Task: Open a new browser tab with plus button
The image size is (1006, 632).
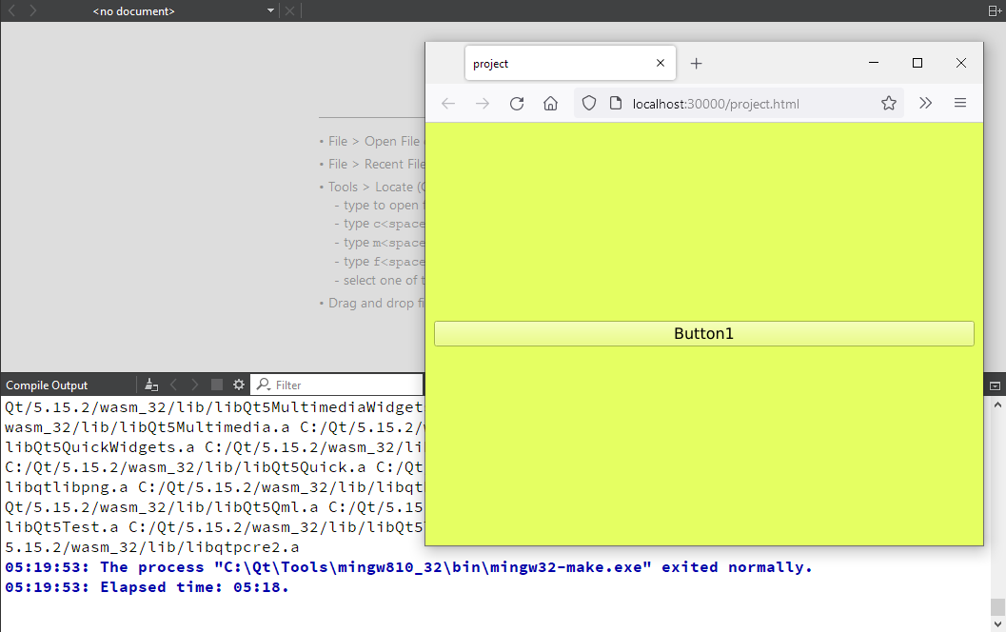Action: pyautogui.click(x=696, y=63)
